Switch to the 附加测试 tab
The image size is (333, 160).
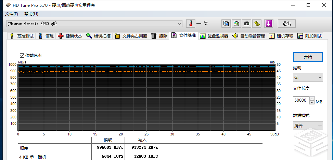pos(310,36)
